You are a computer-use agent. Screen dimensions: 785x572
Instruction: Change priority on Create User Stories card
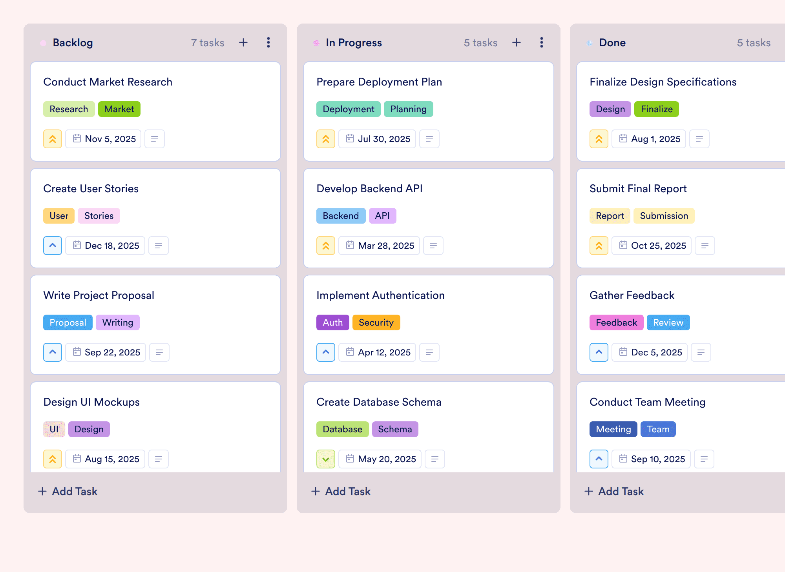(x=53, y=246)
